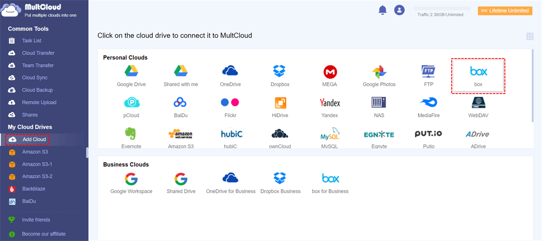Click the traffic usage progress bar
542x241 pixels.
tap(442, 9)
